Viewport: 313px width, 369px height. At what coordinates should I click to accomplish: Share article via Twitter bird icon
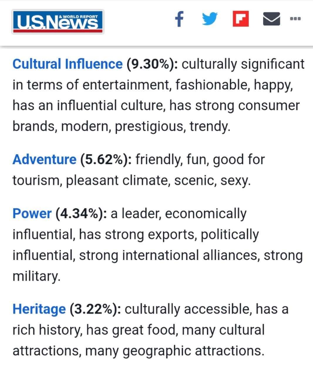tap(210, 19)
